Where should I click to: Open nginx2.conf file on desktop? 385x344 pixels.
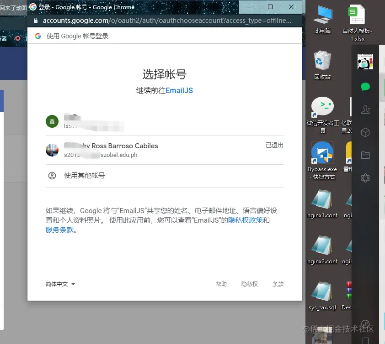tap(322, 250)
